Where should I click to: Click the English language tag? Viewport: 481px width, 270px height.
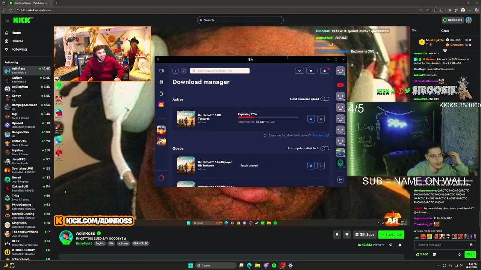pyautogui.click(x=100, y=243)
